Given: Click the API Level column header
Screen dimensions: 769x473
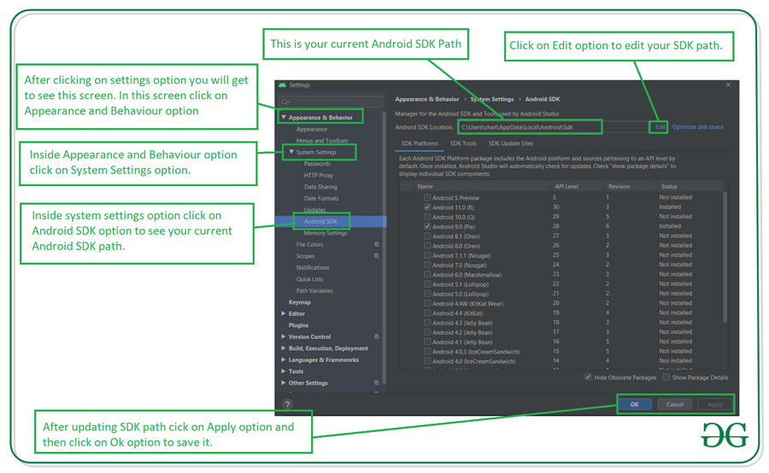Looking at the screenshot, I should point(566,186).
